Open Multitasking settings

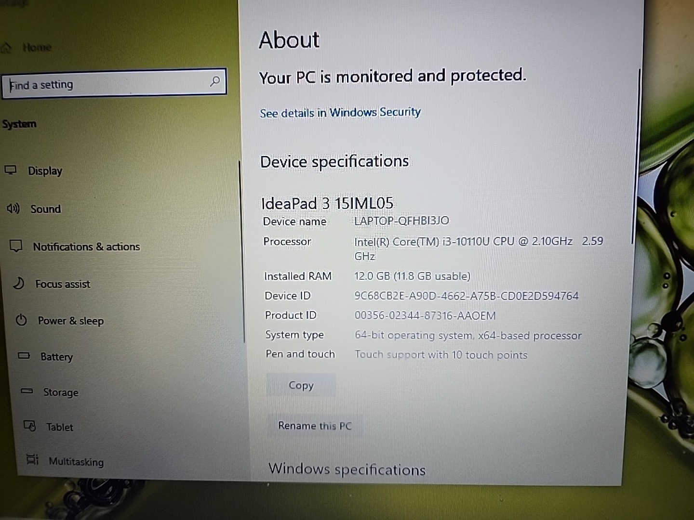tap(76, 462)
